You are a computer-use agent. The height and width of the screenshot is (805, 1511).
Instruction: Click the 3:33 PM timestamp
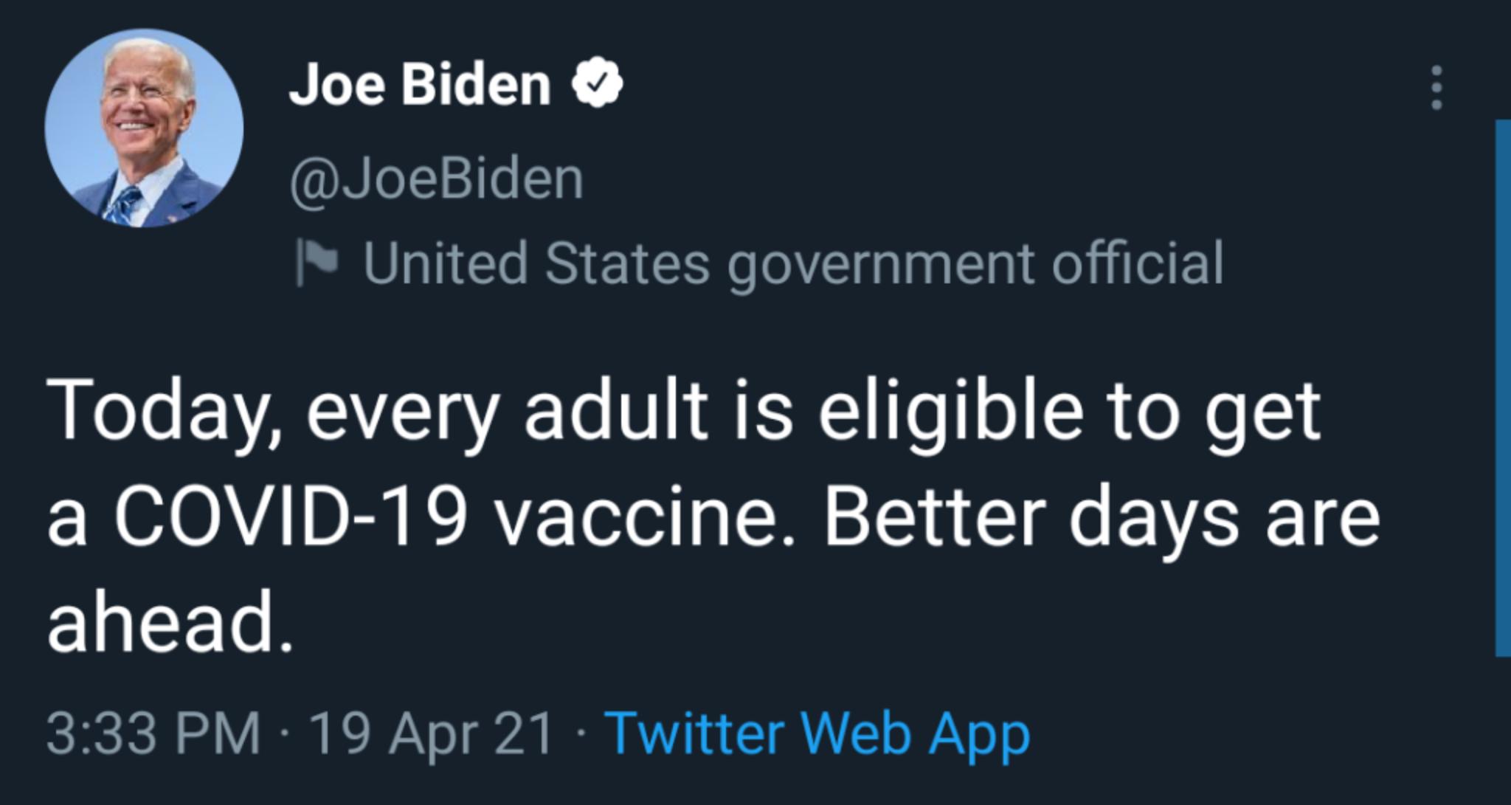pyautogui.click(x=153, y=733)
